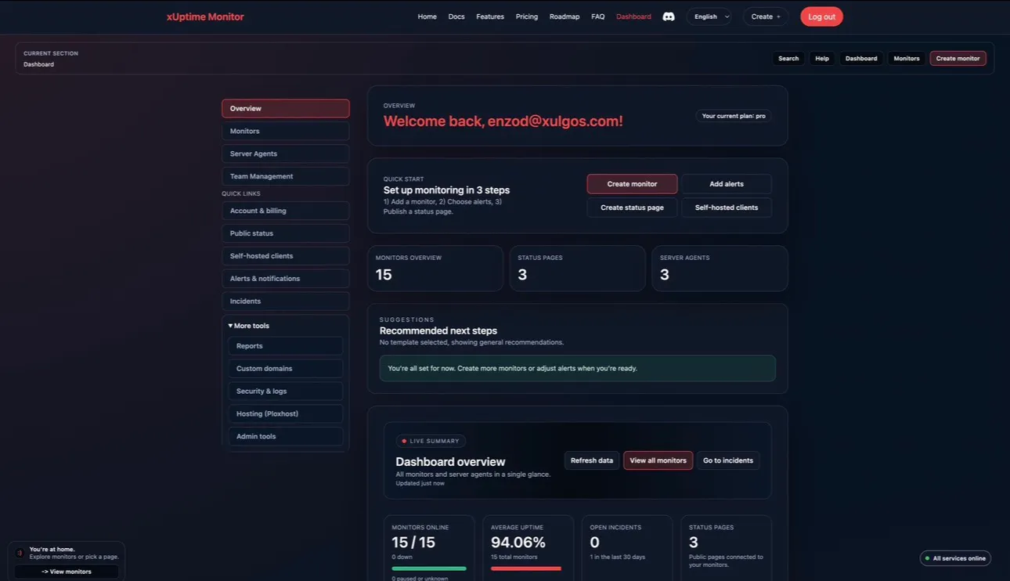The image size is (1010, 581).
Task: Open the Pricing page
Action: coord(527,16)
